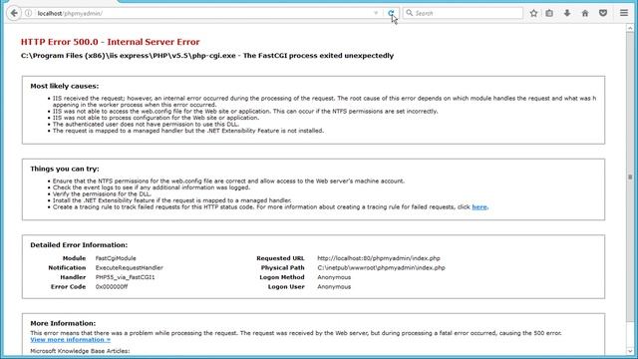Go to the home page icon
The width and height of the screenshot is (638, 359).
coord(585,13)
